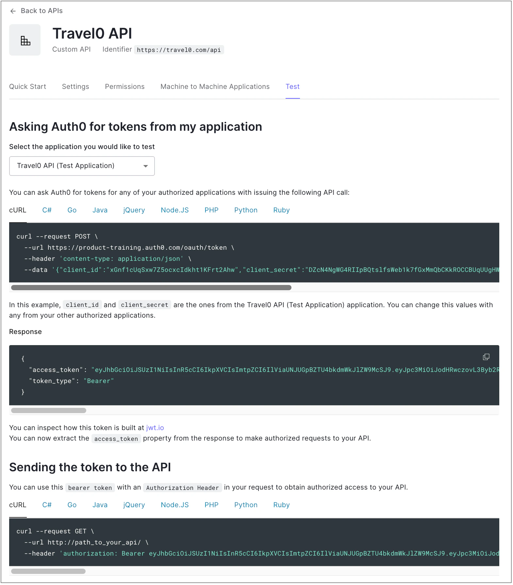
Task: Select the C# tab in the first example
Action: pos(47,210)
